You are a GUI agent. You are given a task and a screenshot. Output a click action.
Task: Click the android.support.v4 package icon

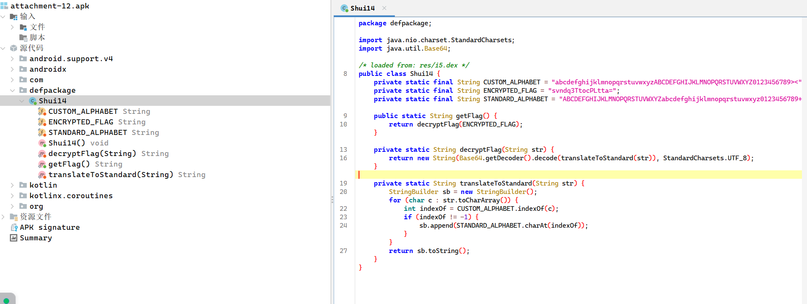[x=23, y=59]
